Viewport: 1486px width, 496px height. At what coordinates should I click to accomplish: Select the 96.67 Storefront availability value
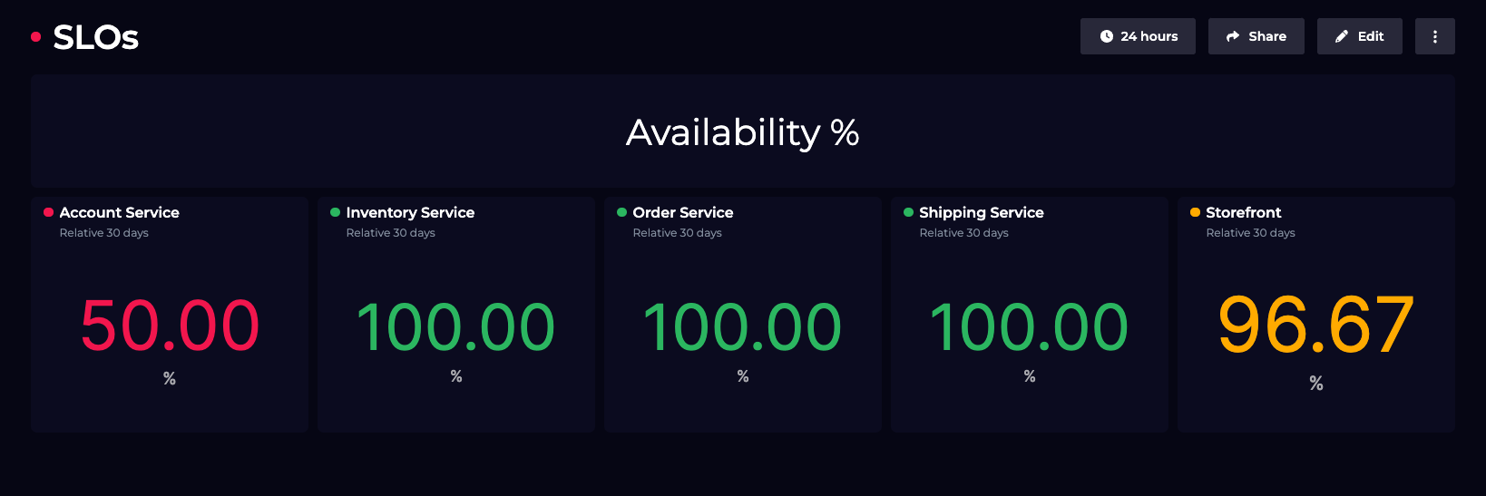point(1315,326)
